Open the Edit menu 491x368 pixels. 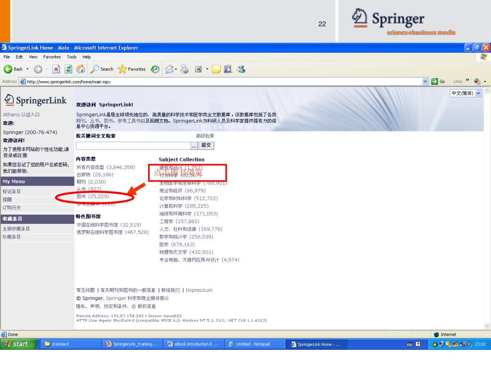[19, 57]
